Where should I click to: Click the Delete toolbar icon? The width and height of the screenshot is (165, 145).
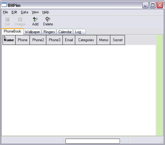pos(48,19)
